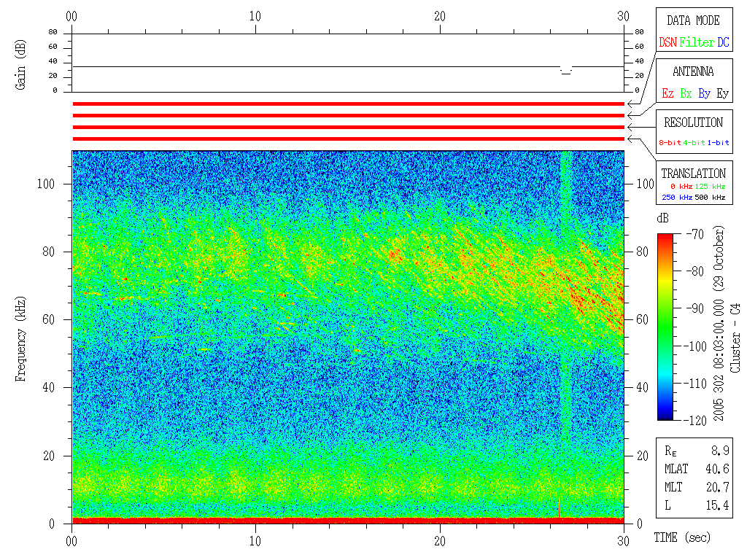Click the gain dip in gain plot
Screen dimensions: 747x560
pos(565,71)
